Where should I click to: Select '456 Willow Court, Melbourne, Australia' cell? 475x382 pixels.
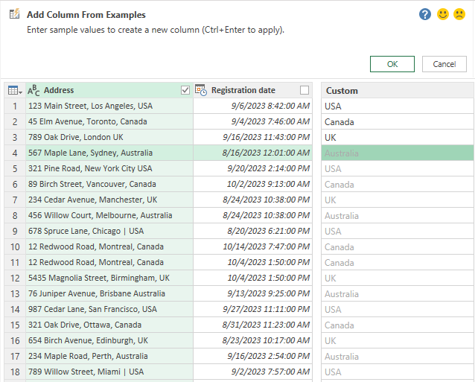109,216
